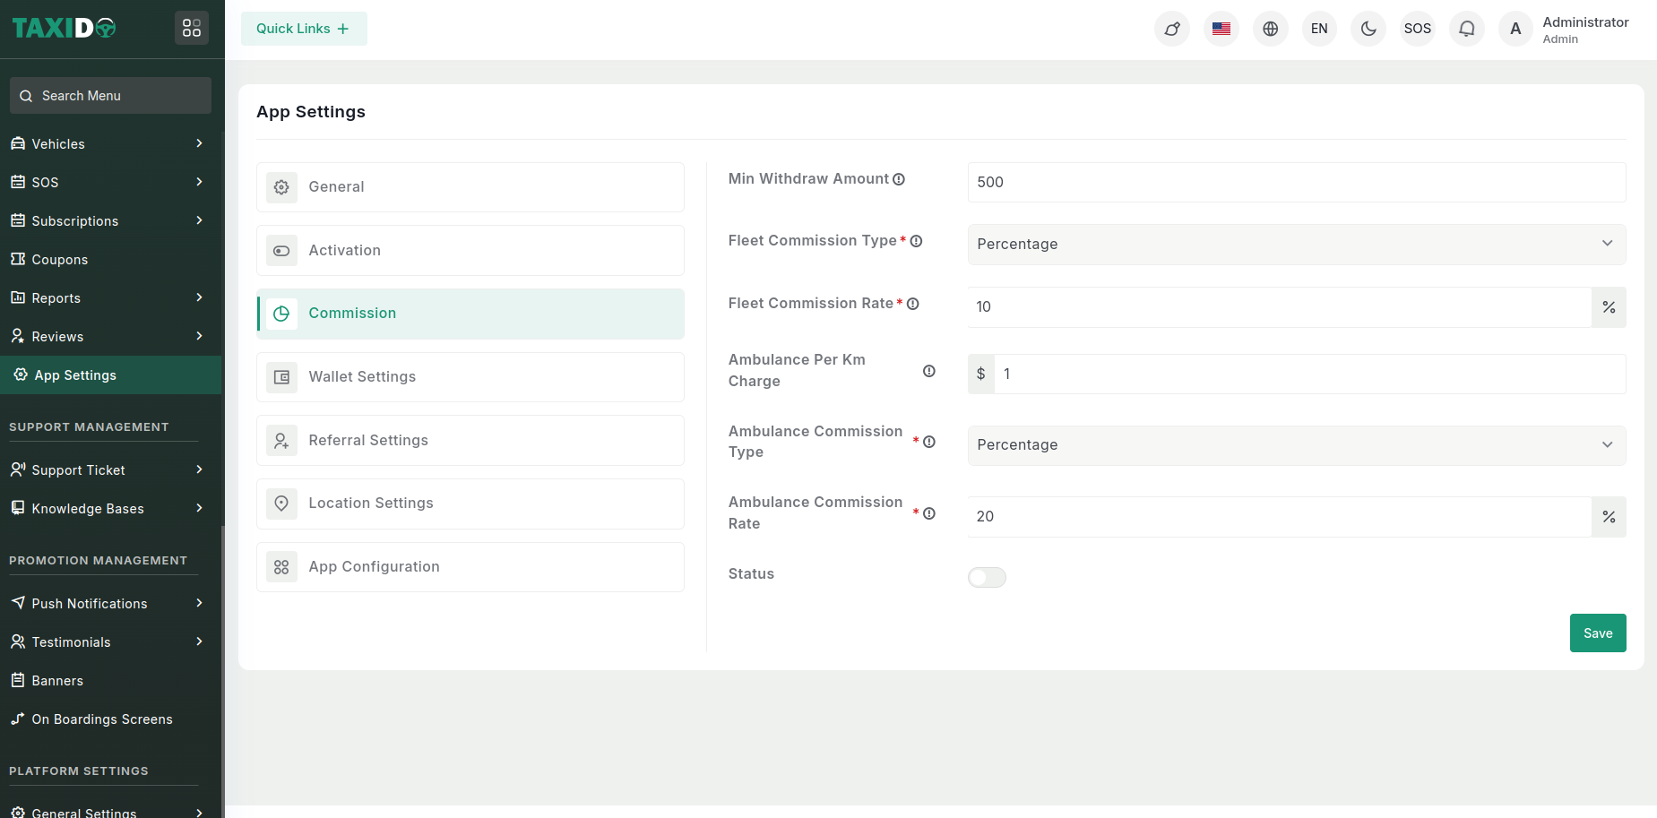
Task: Expand the Support Ticket menu
Action: (x=108, y=470)
